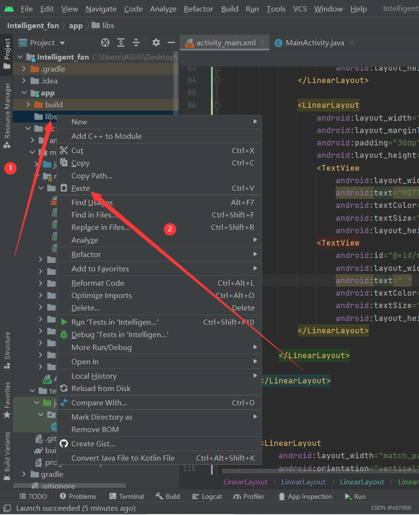The image size is (419, 515).
Task: Open Project panel settings gear
Action: pyautogui.click(x=156, y=43)
